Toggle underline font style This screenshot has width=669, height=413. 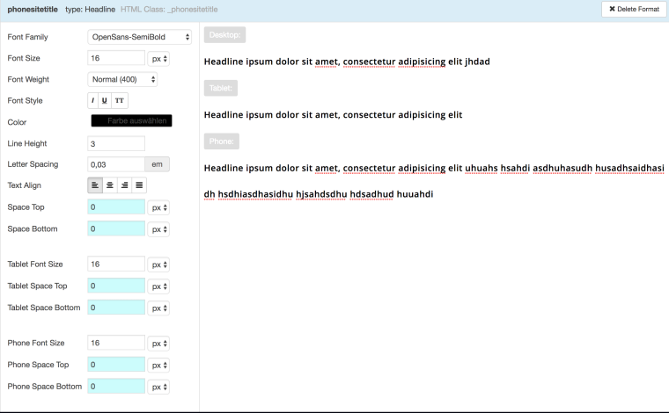coord(105,101)
